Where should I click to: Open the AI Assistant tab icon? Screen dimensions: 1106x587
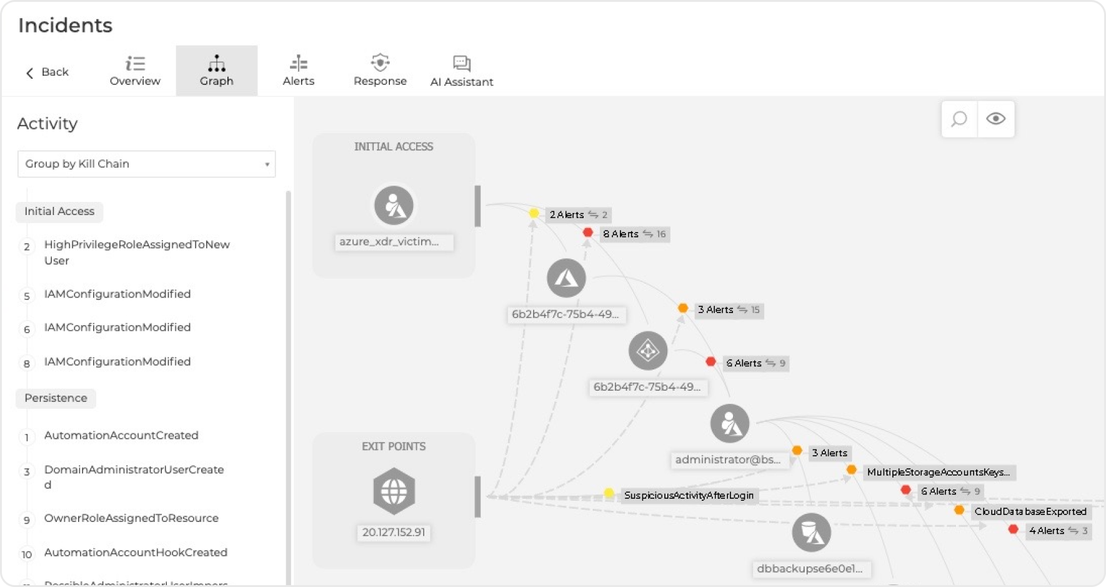462,63
